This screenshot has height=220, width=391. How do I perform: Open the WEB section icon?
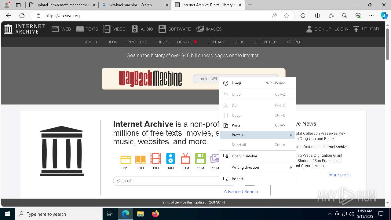(55, 29)
